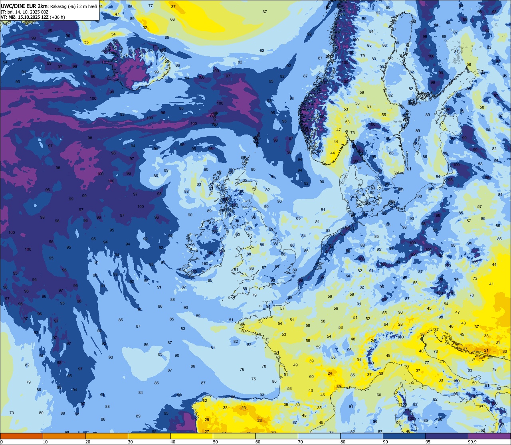Viewport: 511px width, 445px height.
Task: Click the legend scale label '20'
Action: (x=88, y=442)
